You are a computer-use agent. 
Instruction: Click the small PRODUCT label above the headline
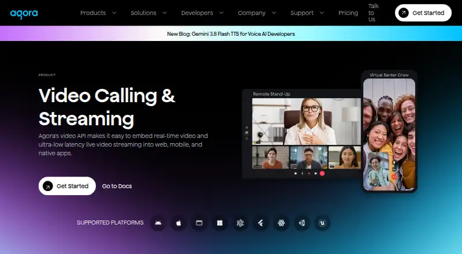click(x=47, y=75)
